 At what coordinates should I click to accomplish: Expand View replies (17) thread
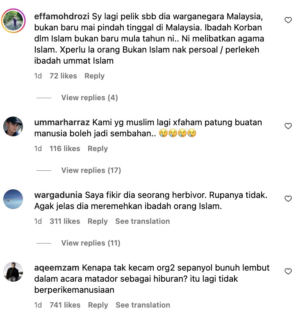91,170
